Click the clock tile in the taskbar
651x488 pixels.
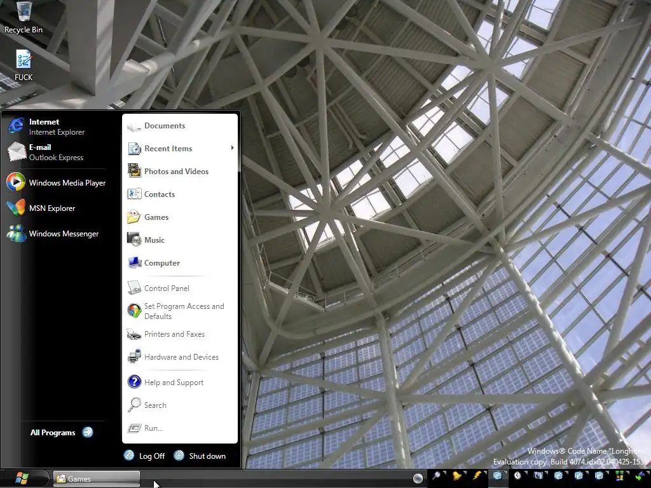tap(517, 476)
